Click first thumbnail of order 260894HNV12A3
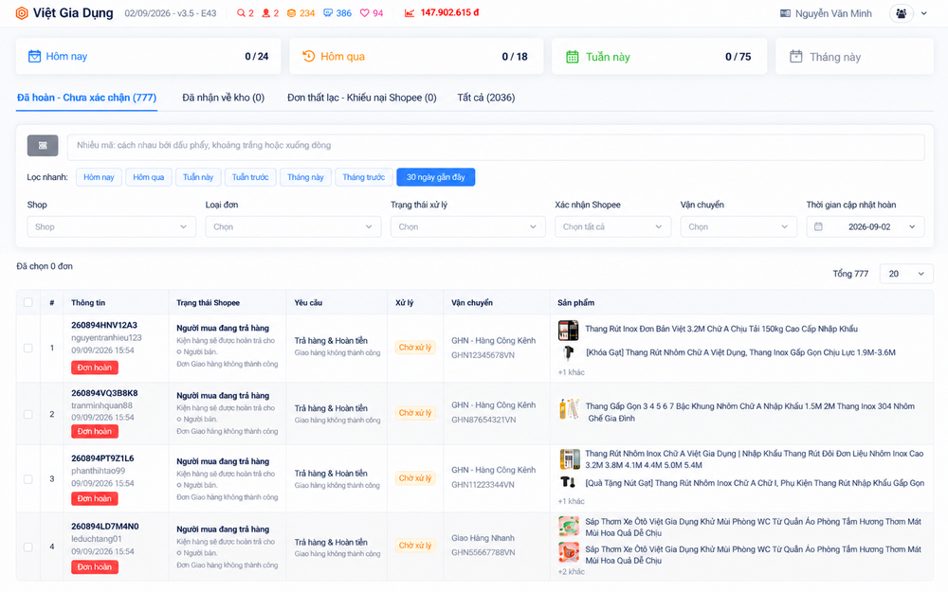This screenshot has height=592, width=948. click(568, 331)
